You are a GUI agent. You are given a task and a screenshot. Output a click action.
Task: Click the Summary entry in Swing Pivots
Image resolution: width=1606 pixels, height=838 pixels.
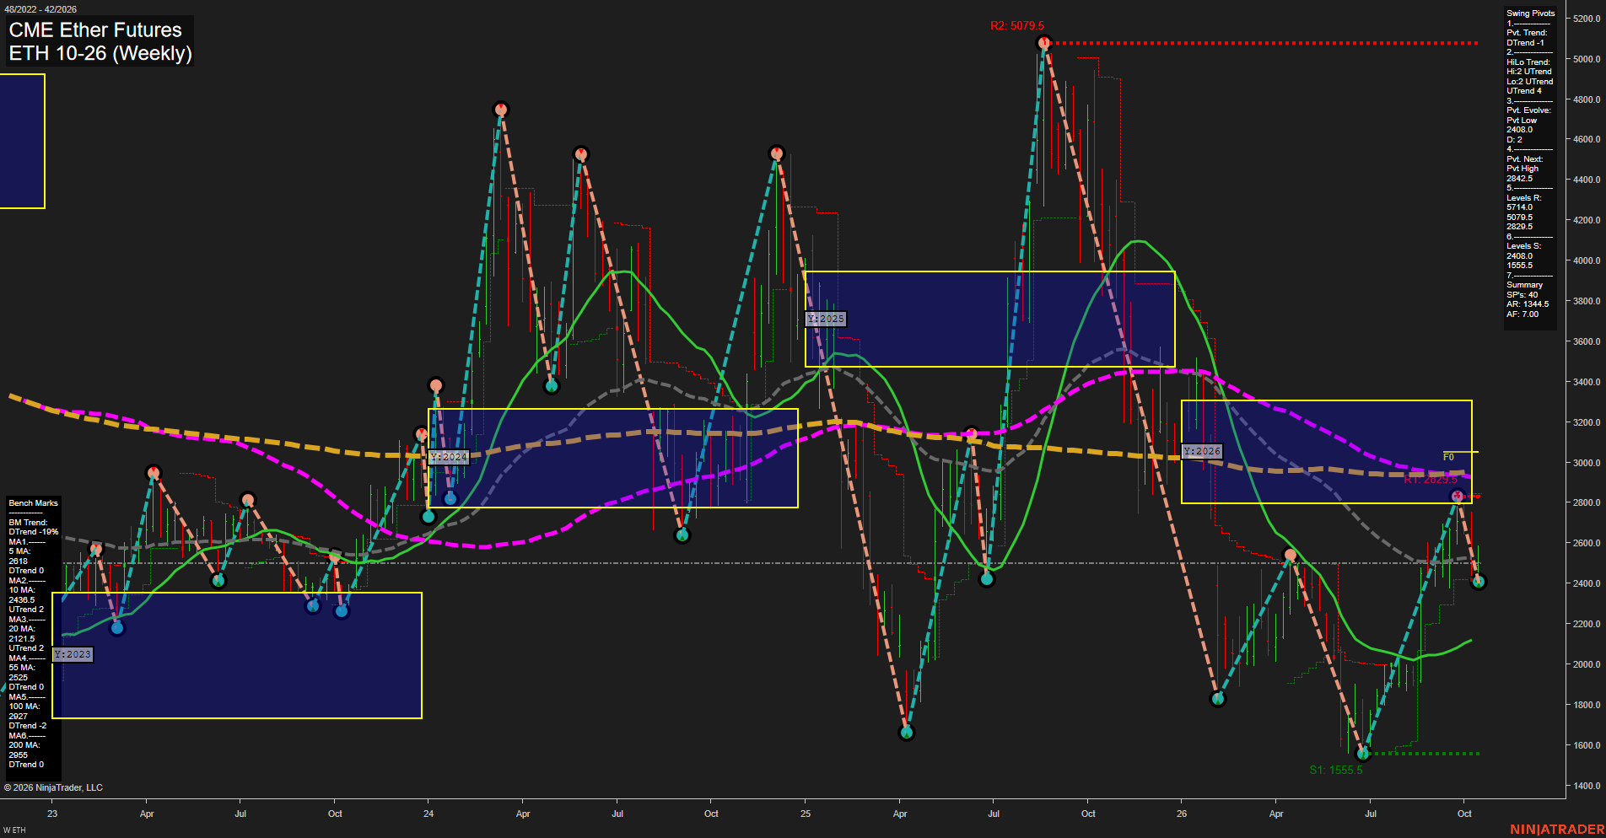[x=1524, y=285]
